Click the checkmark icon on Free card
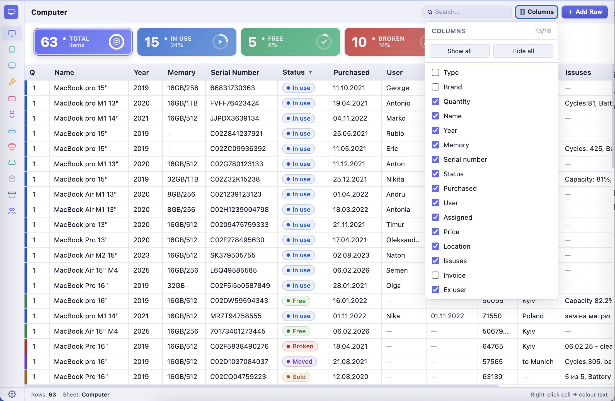Viewport: 615px width, 401px height. pyautogui.click(x=324, y=42)
